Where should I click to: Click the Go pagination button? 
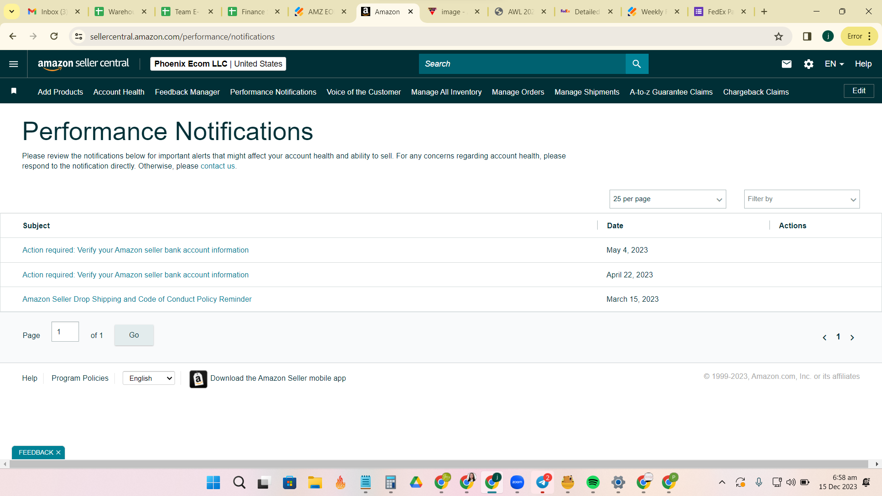tap(134, 335)
